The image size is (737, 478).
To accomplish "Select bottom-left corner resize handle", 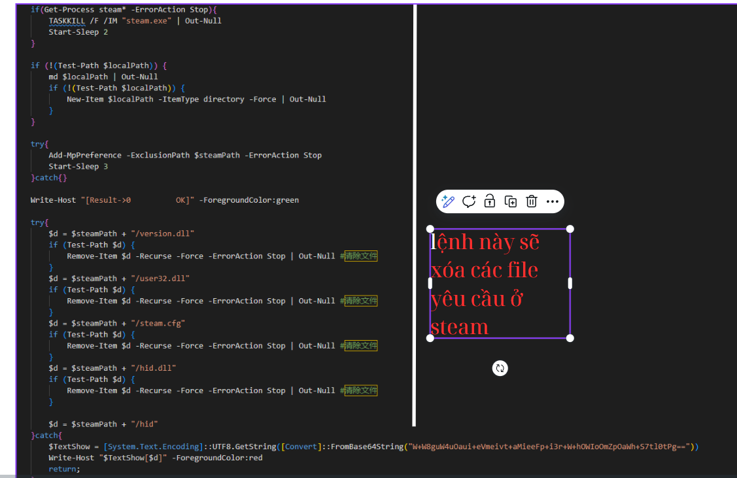I will point(430,338).
